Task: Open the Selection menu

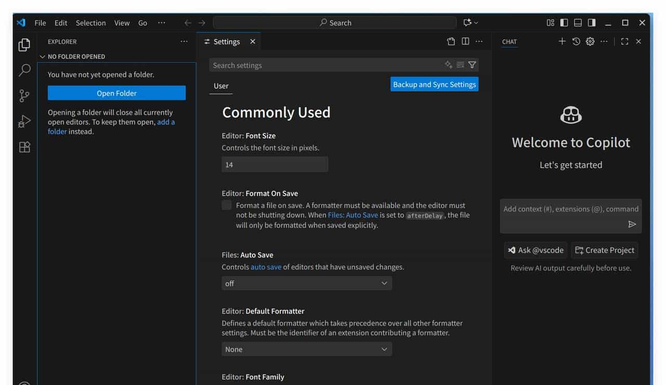Action: pos(91,23)
